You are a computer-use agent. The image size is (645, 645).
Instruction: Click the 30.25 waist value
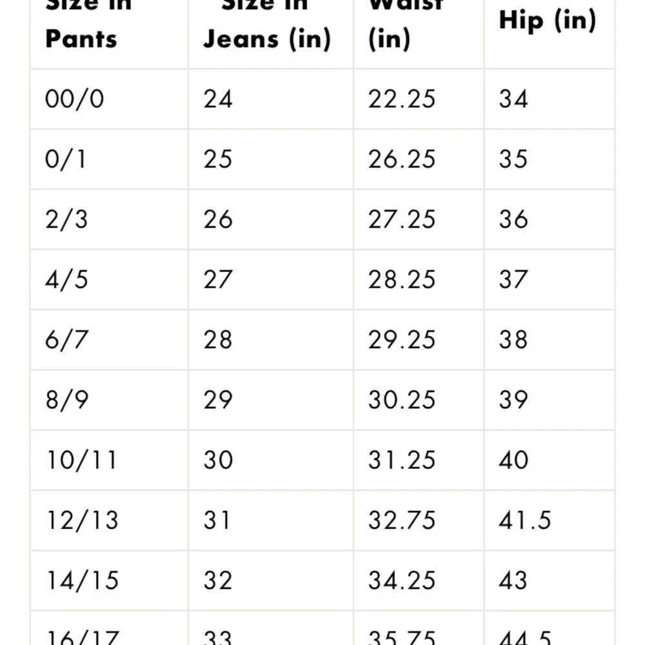point(402,400)
